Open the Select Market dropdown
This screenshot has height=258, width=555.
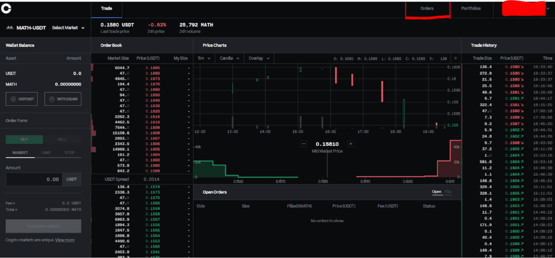point(68,28)
